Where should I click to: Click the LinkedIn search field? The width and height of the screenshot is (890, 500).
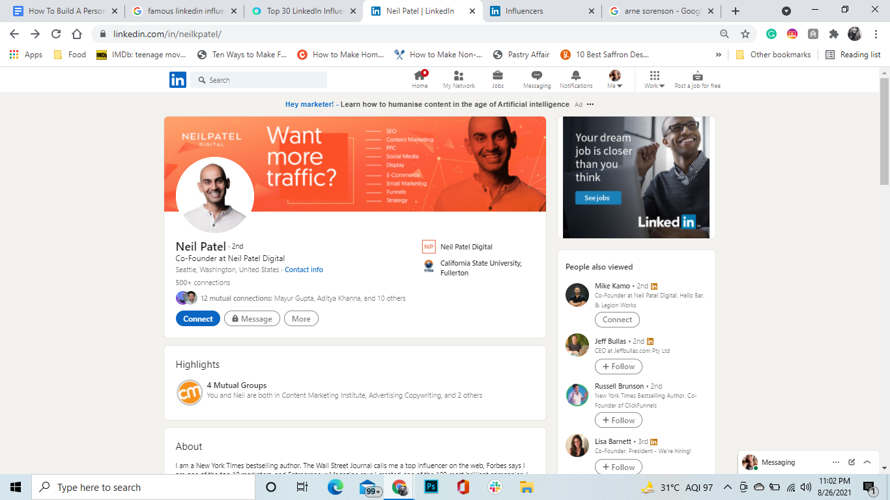pos(259,79)
